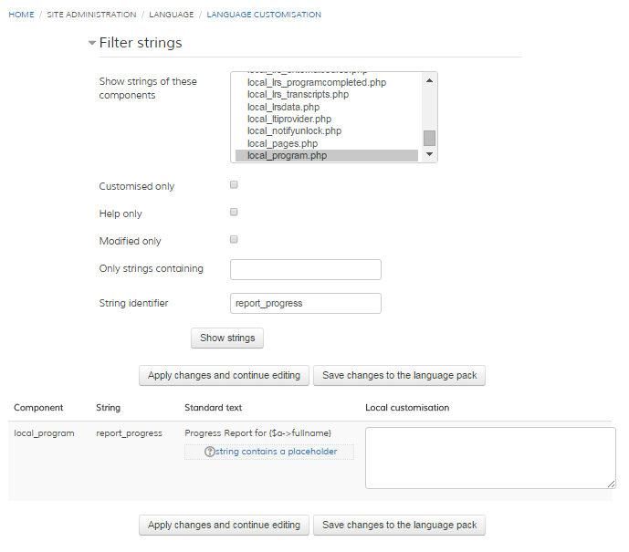Open the Site Administration breadcrumb

click(91, 16)
